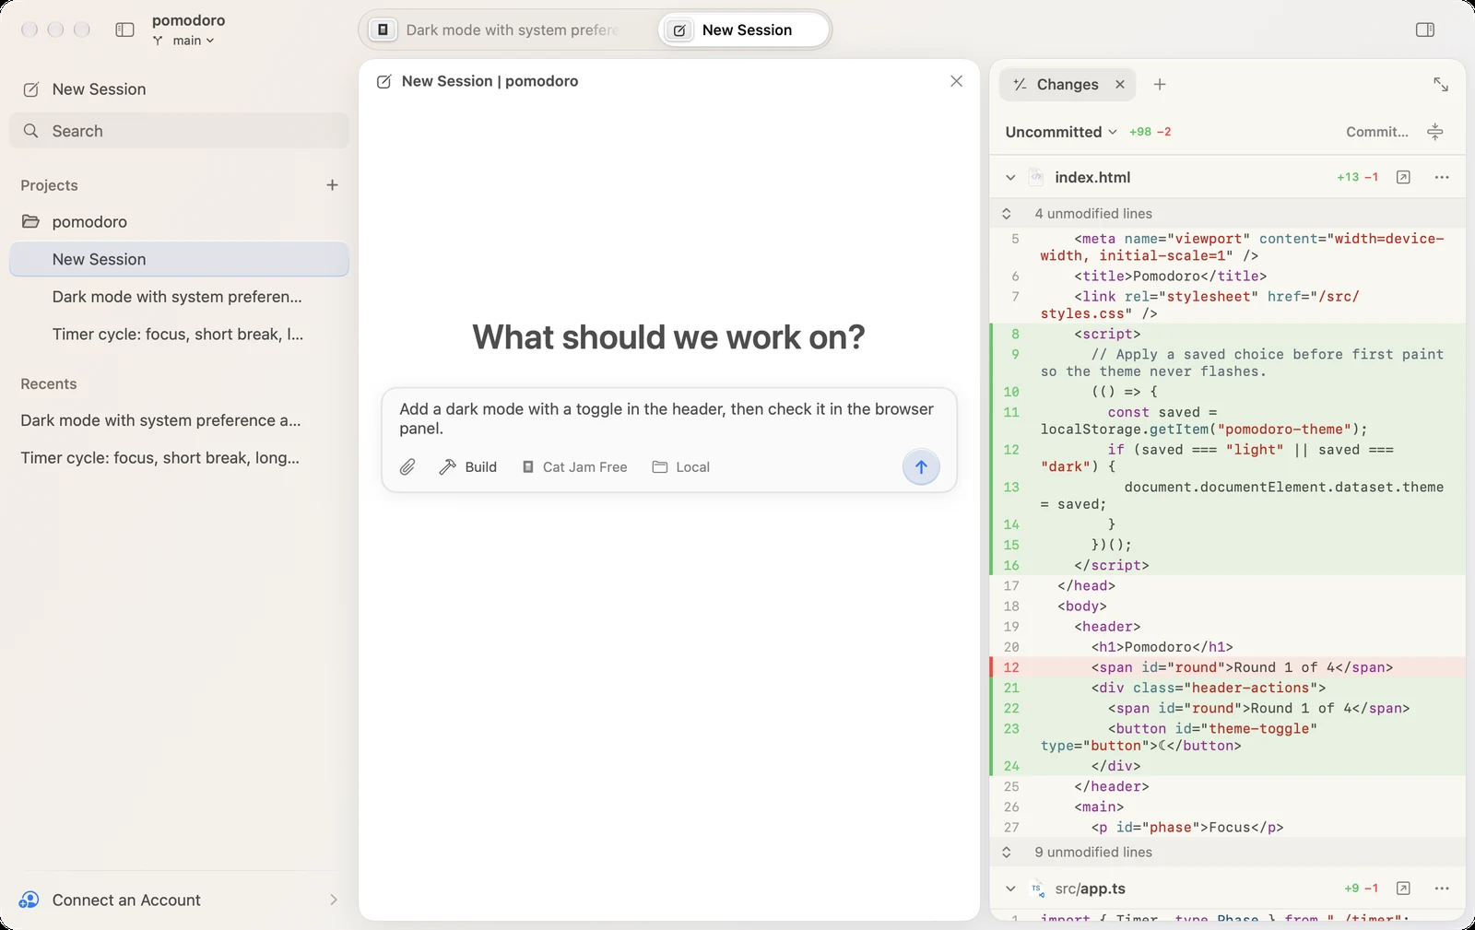Image resolution: width=1475 pixels, height=930 pixels.
Task: Close the Changes tab
Action: click(1120, 84)
